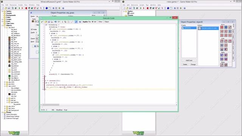Click the Depth input field in obj_grass properties
The width and height of the screenshot is (242, 136).
pyautogui.click(x=37, y=32)
